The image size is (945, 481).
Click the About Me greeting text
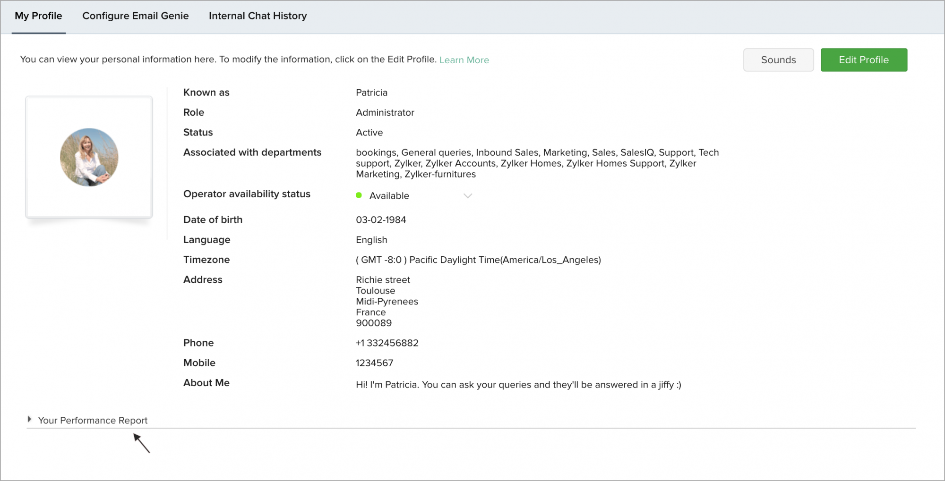pos(518,385)
